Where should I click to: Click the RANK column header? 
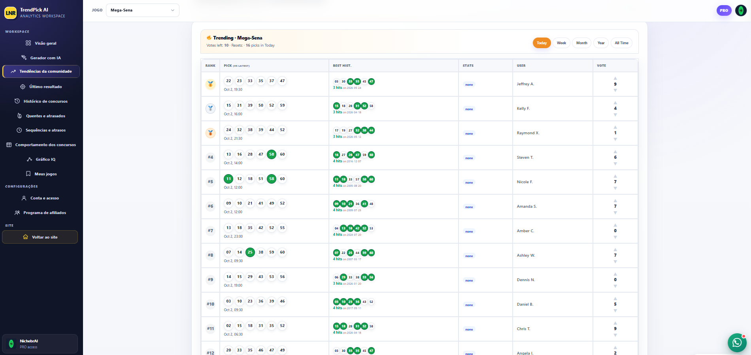(210, 66)
